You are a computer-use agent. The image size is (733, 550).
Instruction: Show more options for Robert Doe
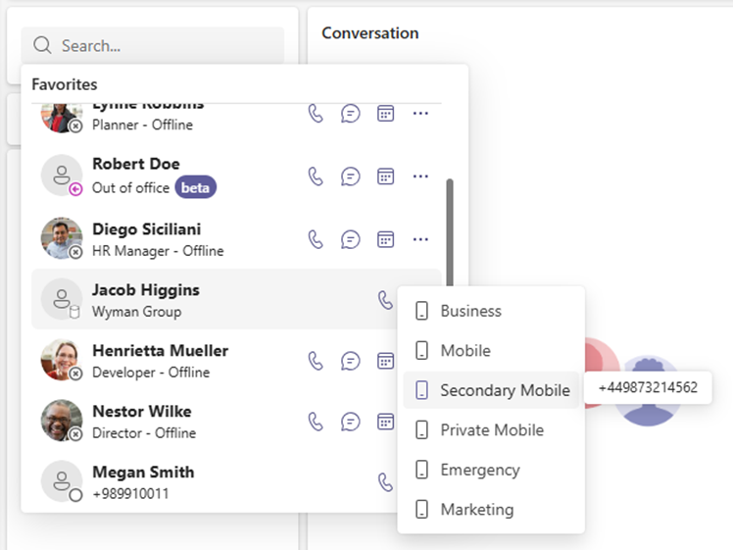coord(420,176)
